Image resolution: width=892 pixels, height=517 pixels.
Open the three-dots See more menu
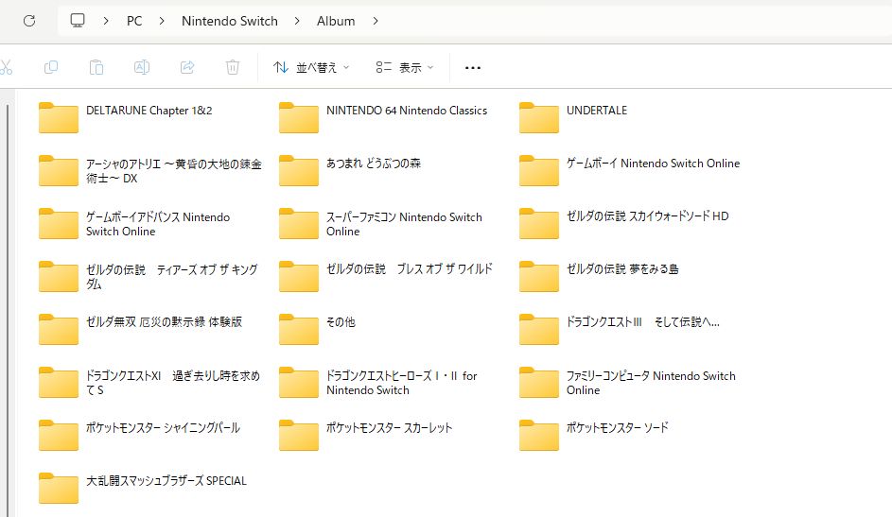click(x=473, y=68)
